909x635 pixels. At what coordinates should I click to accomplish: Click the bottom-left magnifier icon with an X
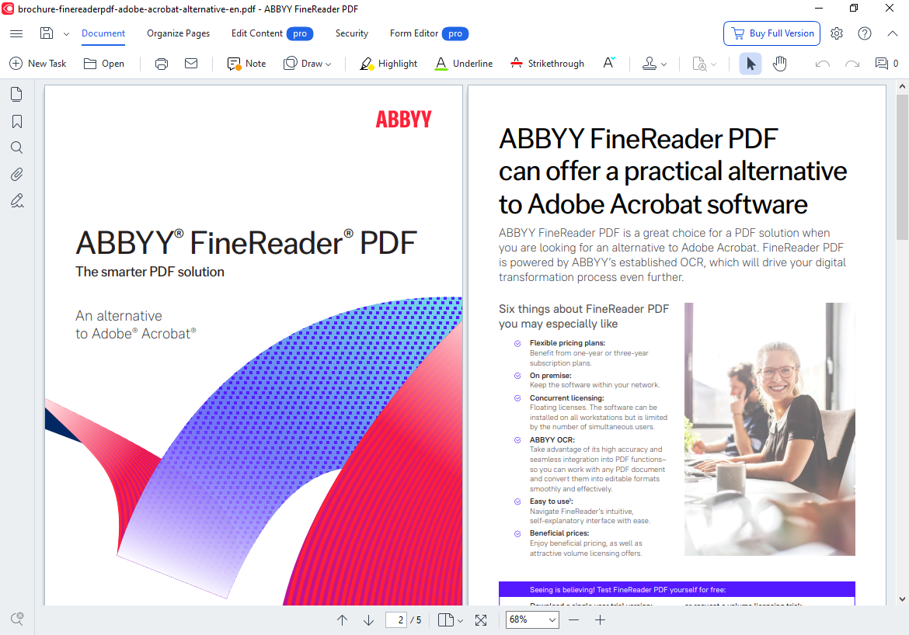coord(17,619)
